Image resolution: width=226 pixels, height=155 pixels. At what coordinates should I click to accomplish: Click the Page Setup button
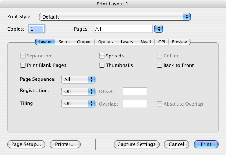[x=27, y=144]
